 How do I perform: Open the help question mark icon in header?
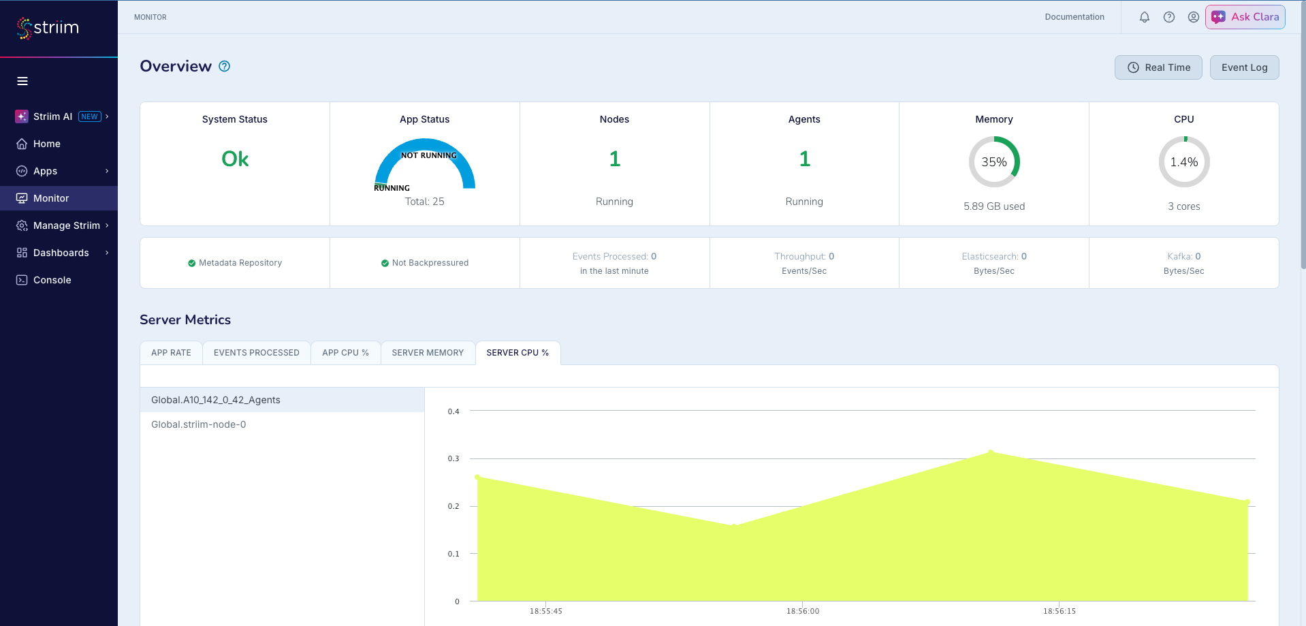1169,17
